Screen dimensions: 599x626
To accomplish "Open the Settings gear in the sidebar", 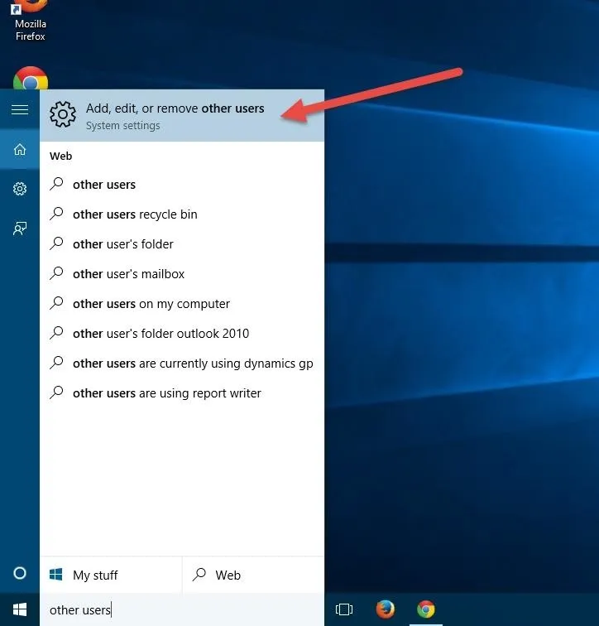I will click(20, 189).
